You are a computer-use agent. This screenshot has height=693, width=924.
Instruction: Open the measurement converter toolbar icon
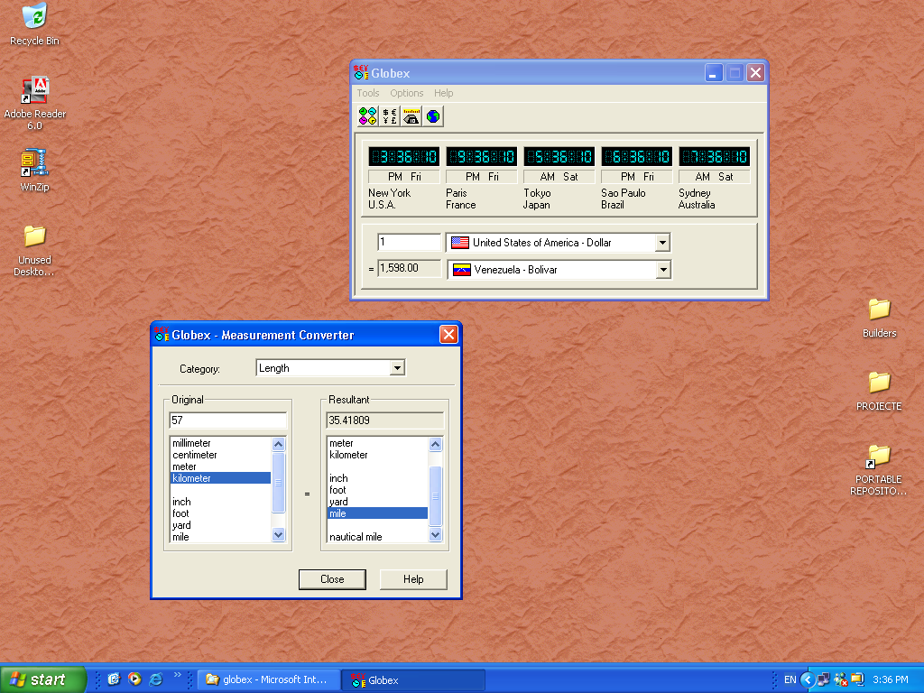411,116
